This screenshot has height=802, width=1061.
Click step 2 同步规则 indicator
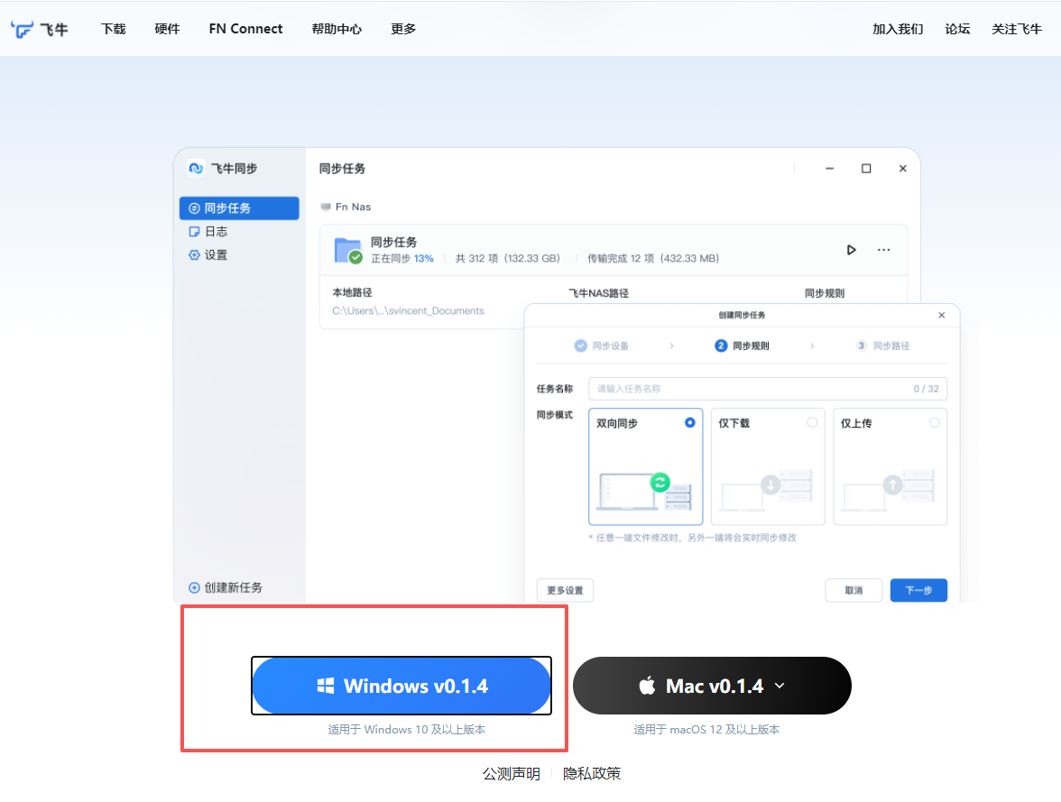(x=743, y=346)
